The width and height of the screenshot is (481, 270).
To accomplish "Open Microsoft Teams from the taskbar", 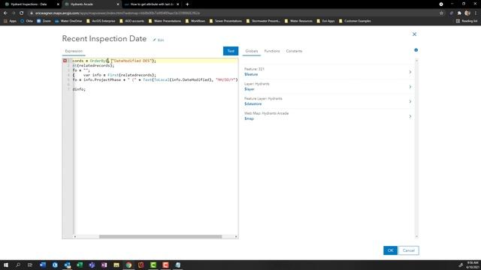I will [92, 265].
